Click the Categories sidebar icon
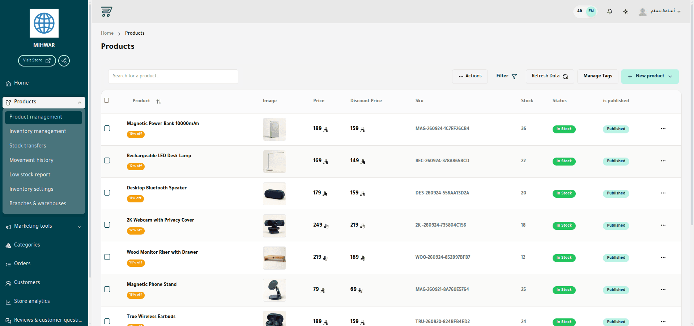The height and width of the screenshot is (326, 694). (x=8, y=246)
